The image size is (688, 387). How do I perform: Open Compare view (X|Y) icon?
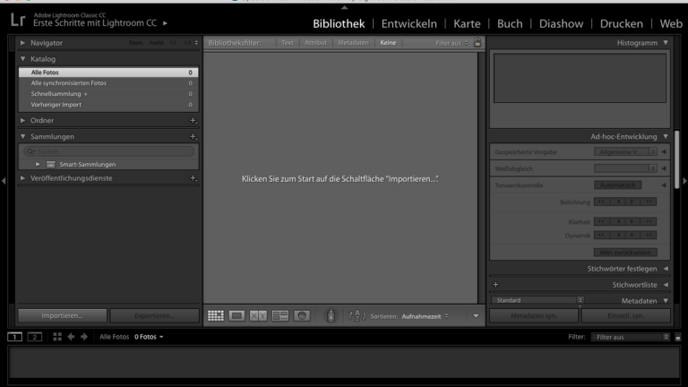(x=259, y=315)
